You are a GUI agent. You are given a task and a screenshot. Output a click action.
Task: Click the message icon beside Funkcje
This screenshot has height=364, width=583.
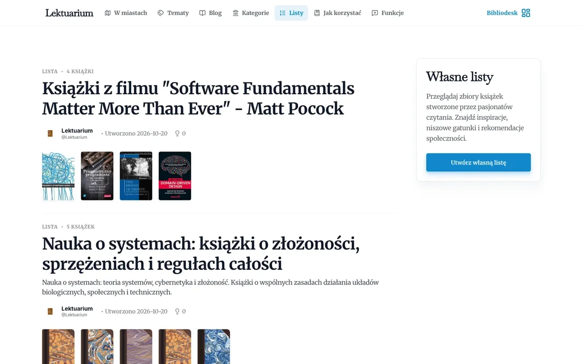tap(375, 13)
